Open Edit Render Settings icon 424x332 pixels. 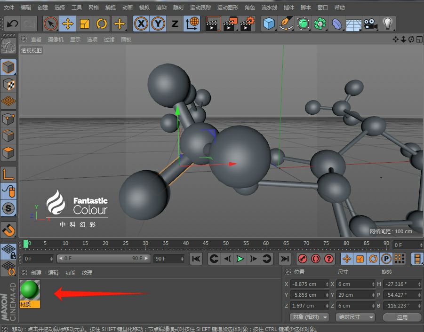coord(248,24)
